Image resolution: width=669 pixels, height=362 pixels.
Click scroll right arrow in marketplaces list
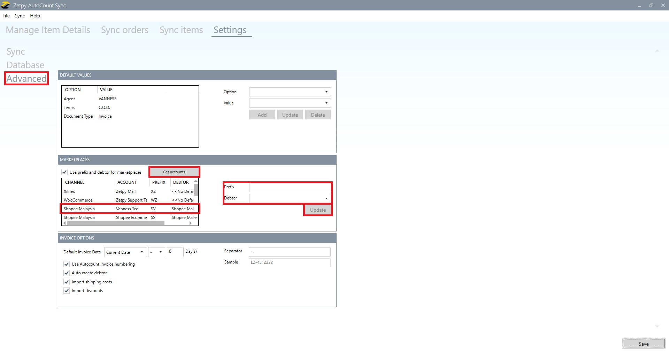[191, 223]
